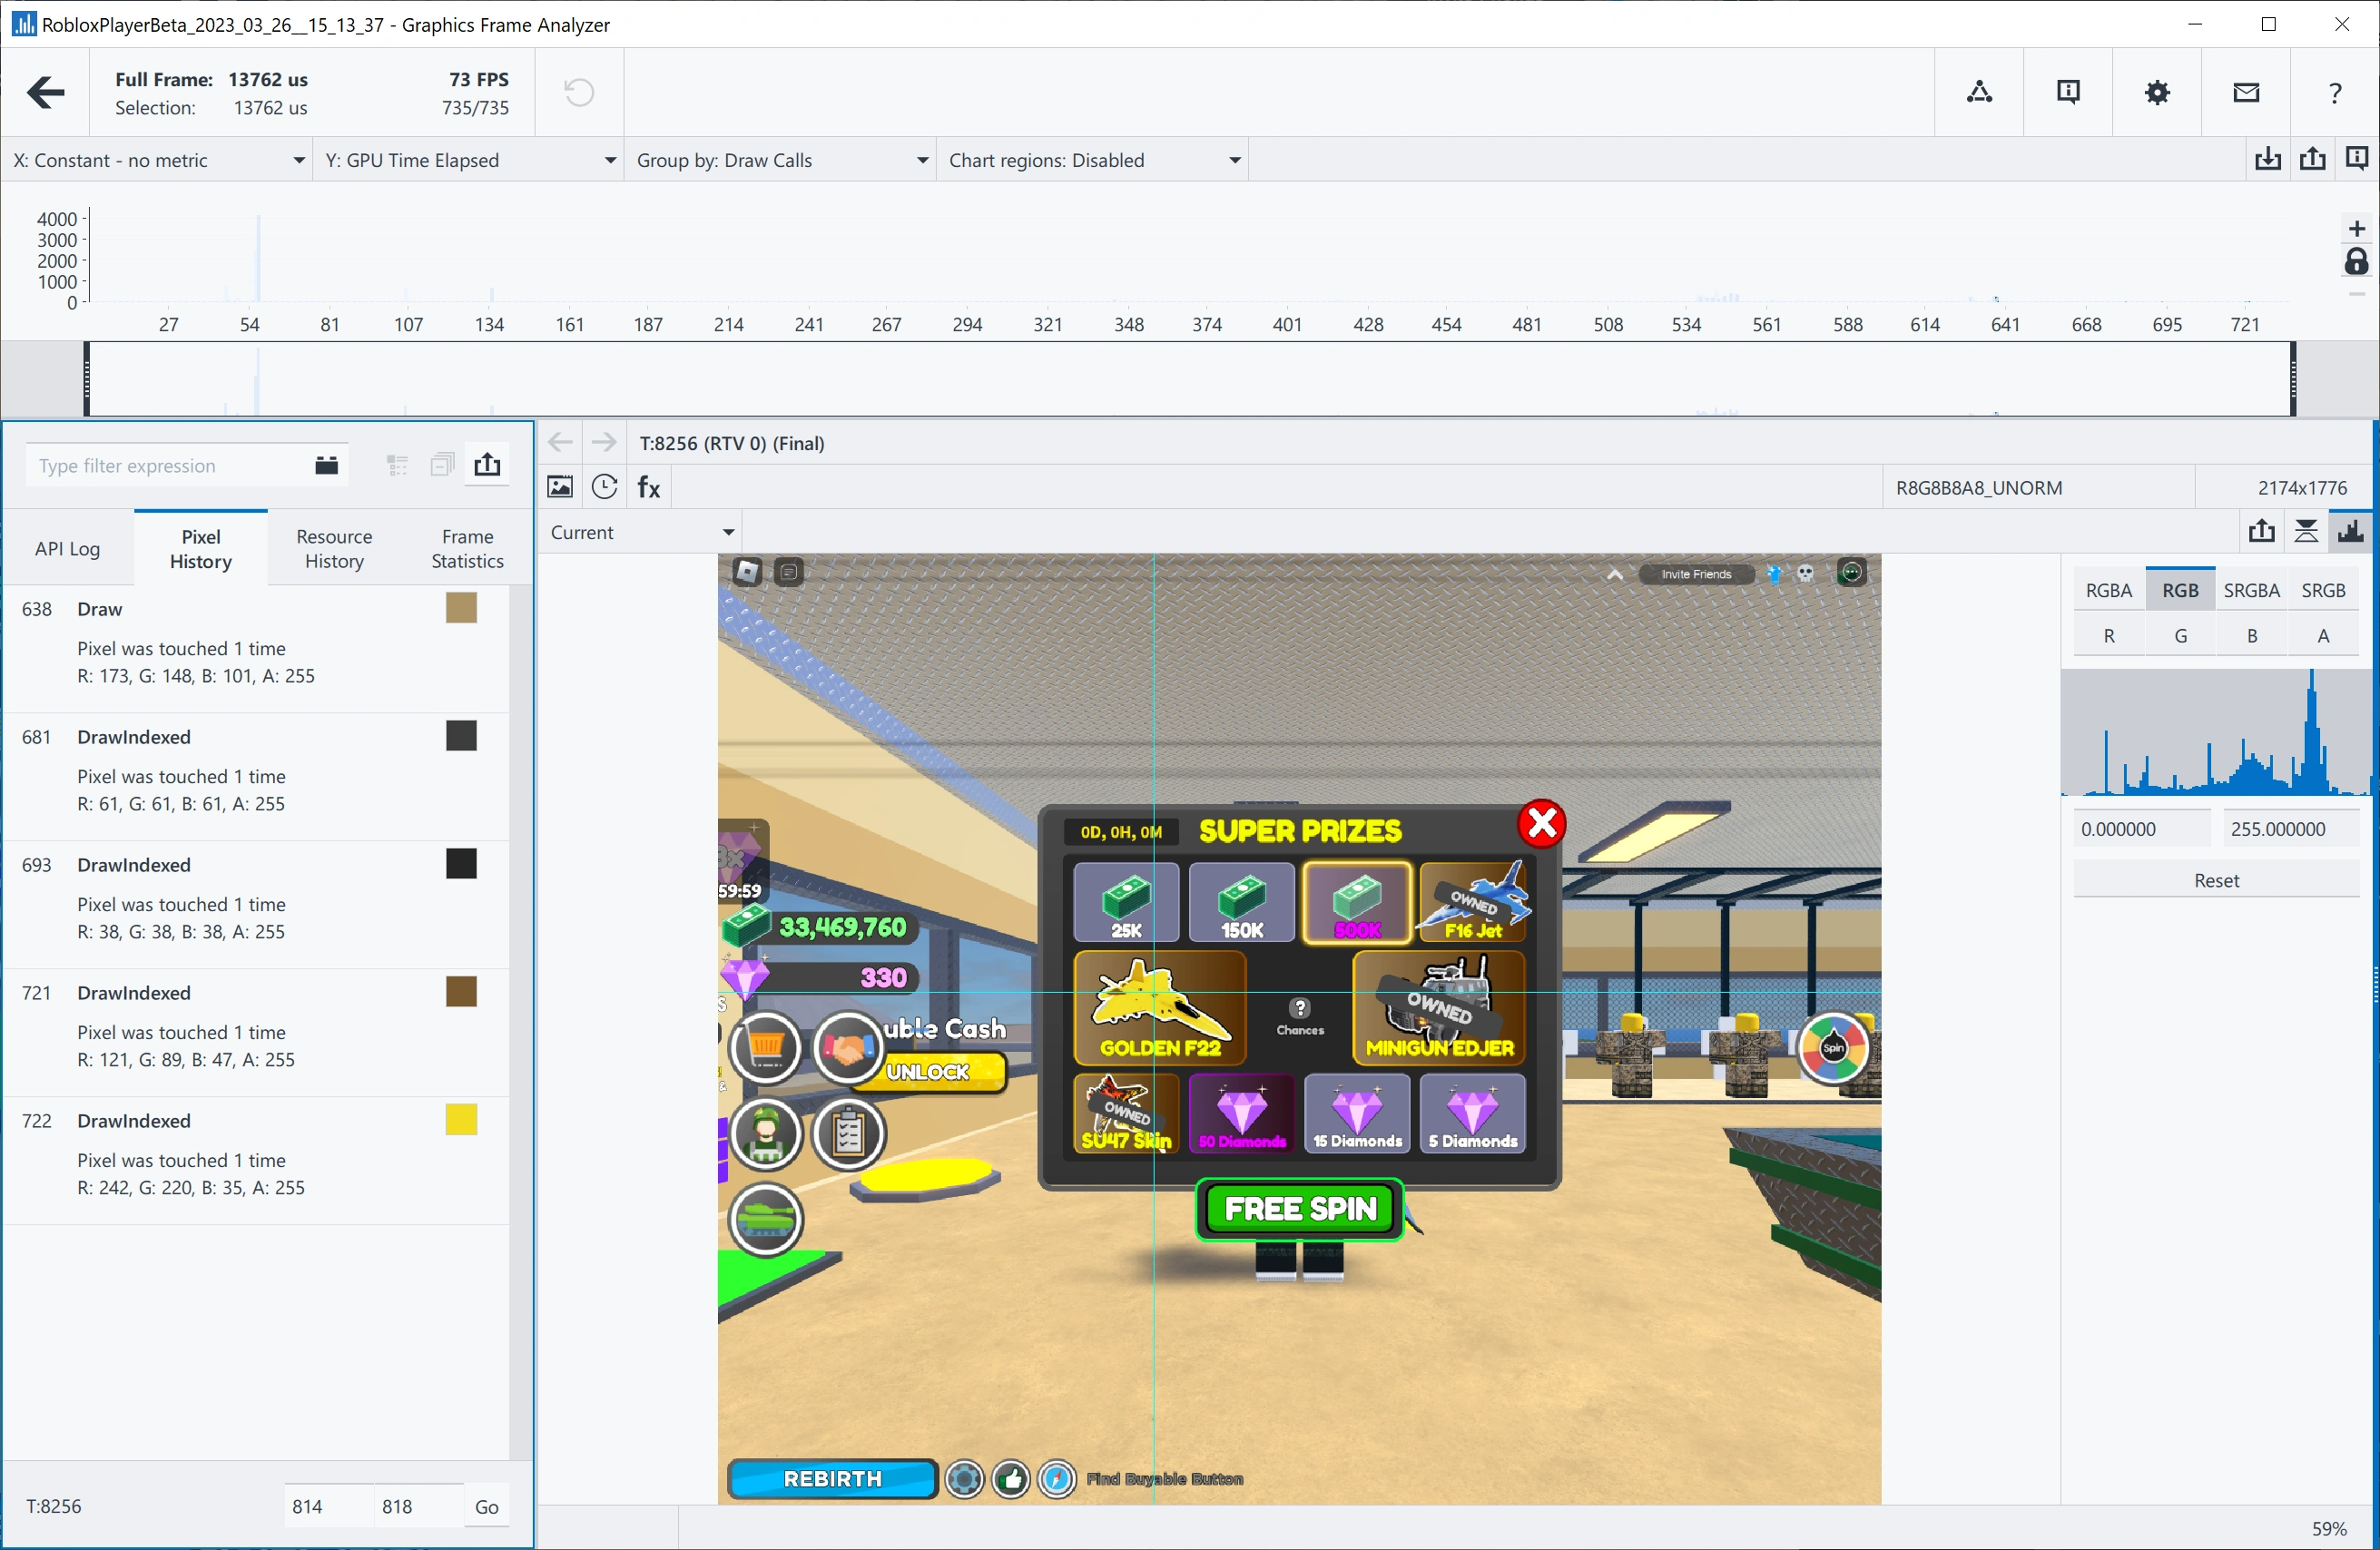Click the image view icon left of clock

point(560,487)
